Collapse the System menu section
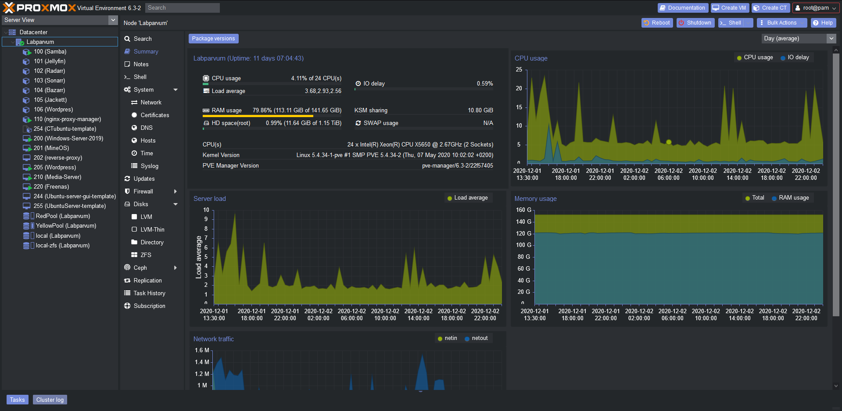The width and height of the screenshot is (842, 411). pyautogui.click(x=176, y=90)
